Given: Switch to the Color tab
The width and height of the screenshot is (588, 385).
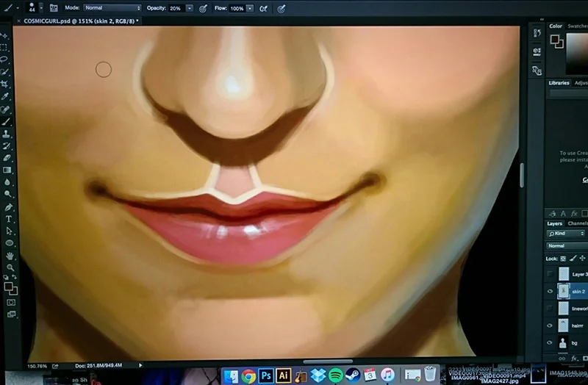Looking at the screenshot, I should click(x=556, y=26).
